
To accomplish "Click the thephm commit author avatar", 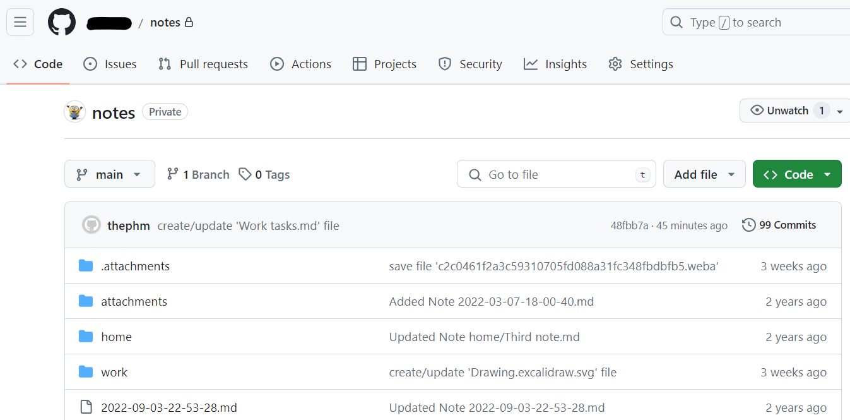I will 91,225.
